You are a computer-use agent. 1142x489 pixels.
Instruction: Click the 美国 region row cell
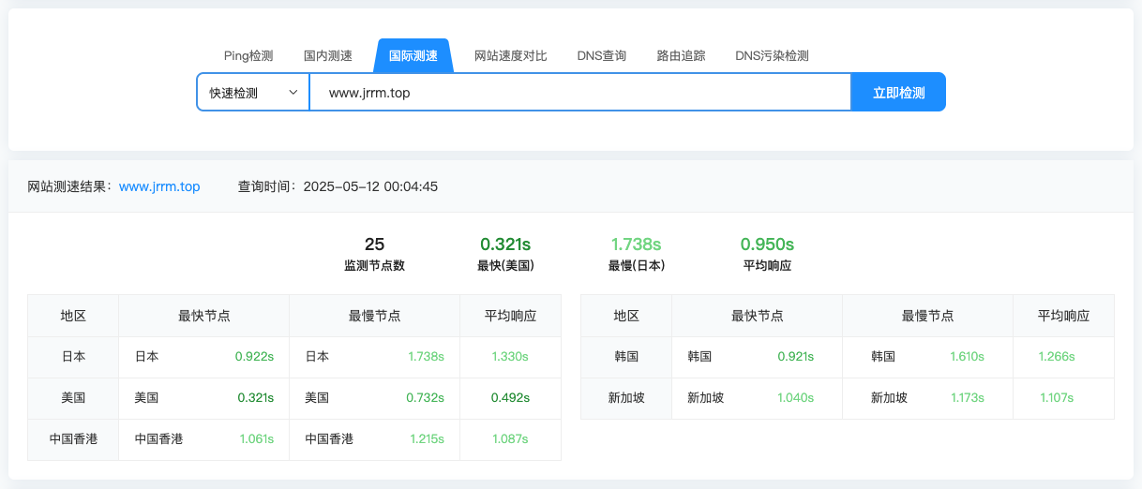(x=73, y=398)
